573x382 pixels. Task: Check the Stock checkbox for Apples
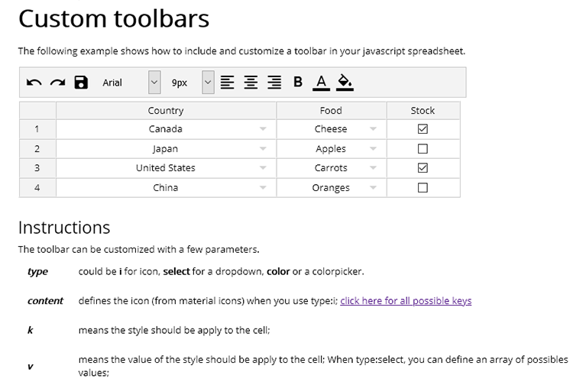coord(422,149)
